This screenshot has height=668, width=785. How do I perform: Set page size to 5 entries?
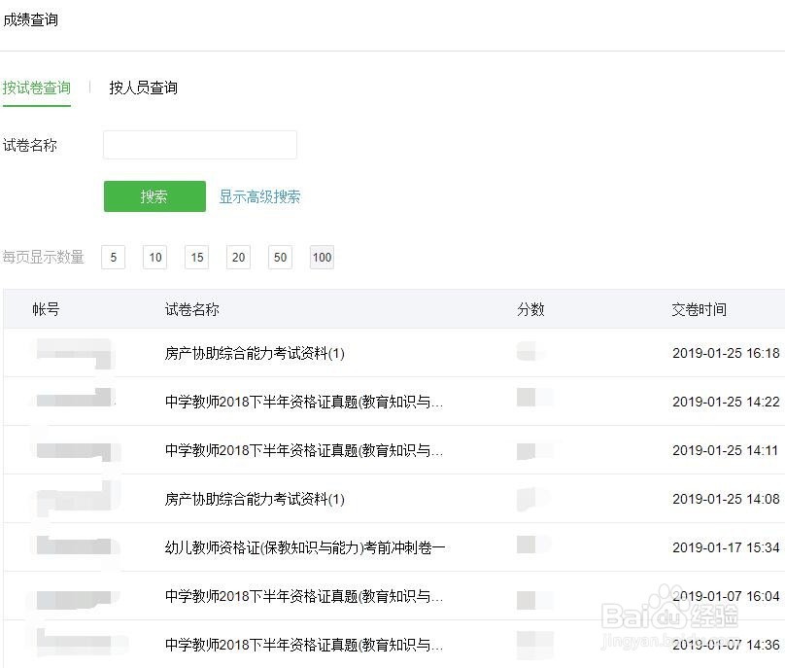pos(113,257)
